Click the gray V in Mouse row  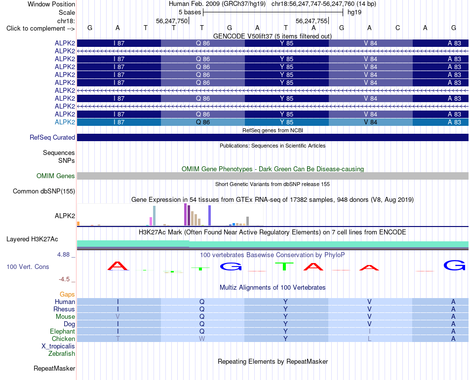(x=118, y=317)
